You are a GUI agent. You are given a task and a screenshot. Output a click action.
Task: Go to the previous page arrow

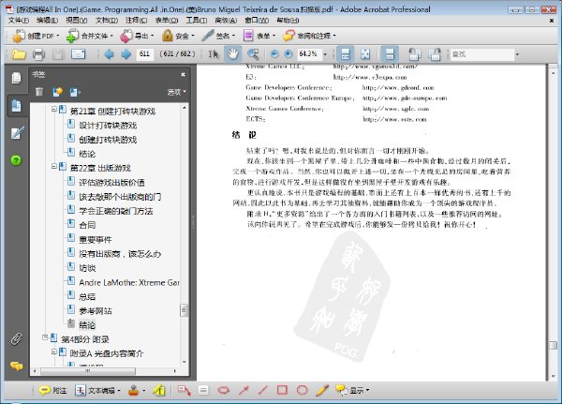(x=109, y=54)
